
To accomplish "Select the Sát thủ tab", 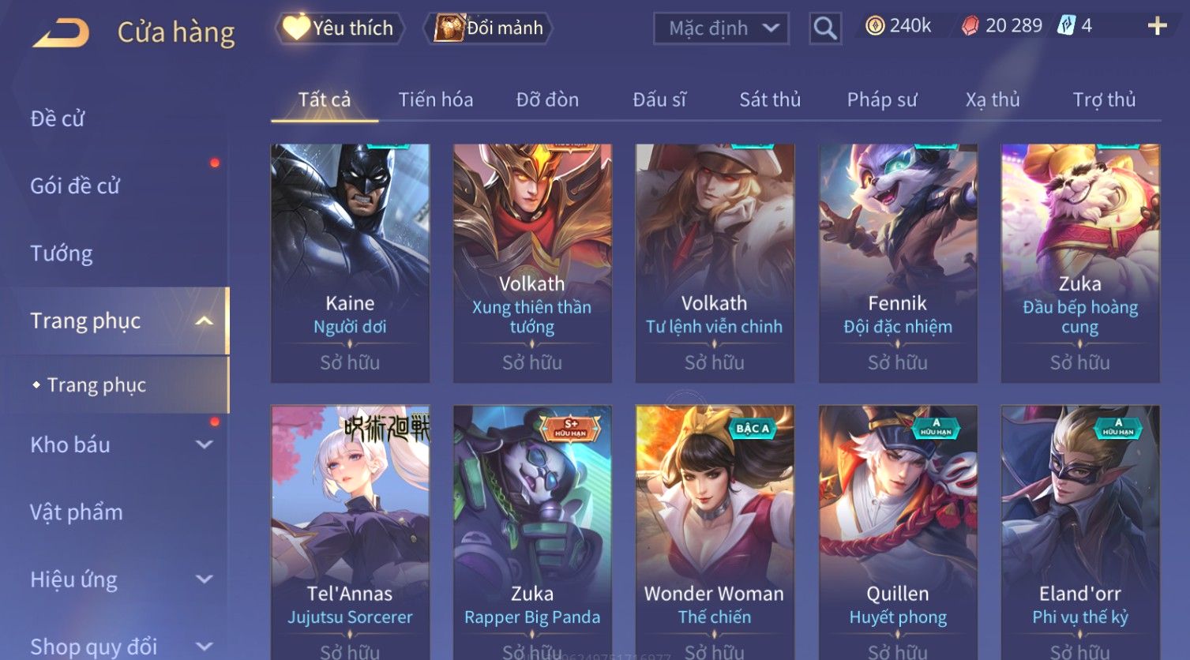I will [x=770, y=99].
